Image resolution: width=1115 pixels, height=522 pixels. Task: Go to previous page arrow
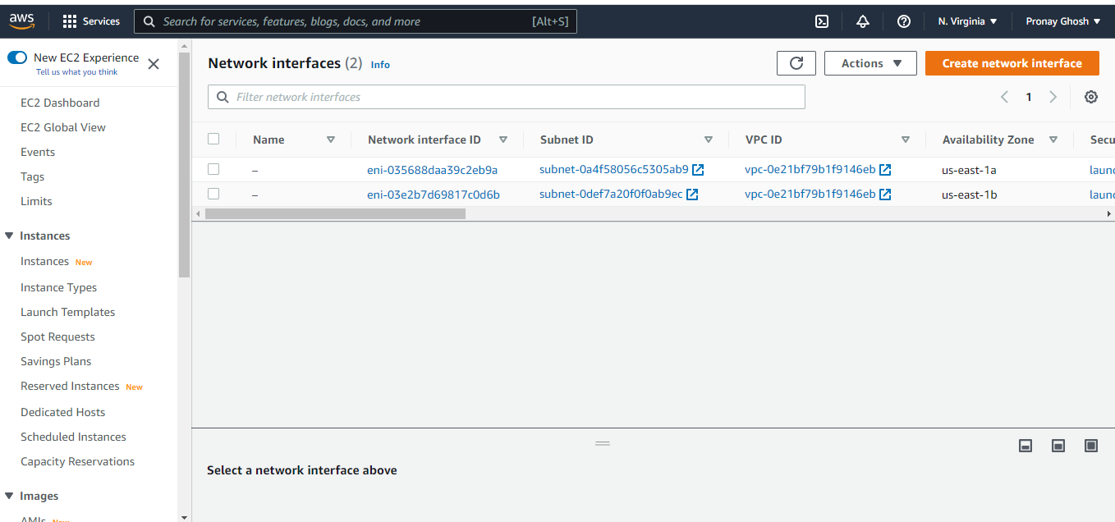[x=1004, y=97]
